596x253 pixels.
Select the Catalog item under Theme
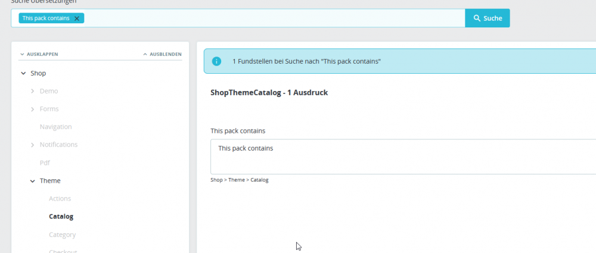(61, 217)
